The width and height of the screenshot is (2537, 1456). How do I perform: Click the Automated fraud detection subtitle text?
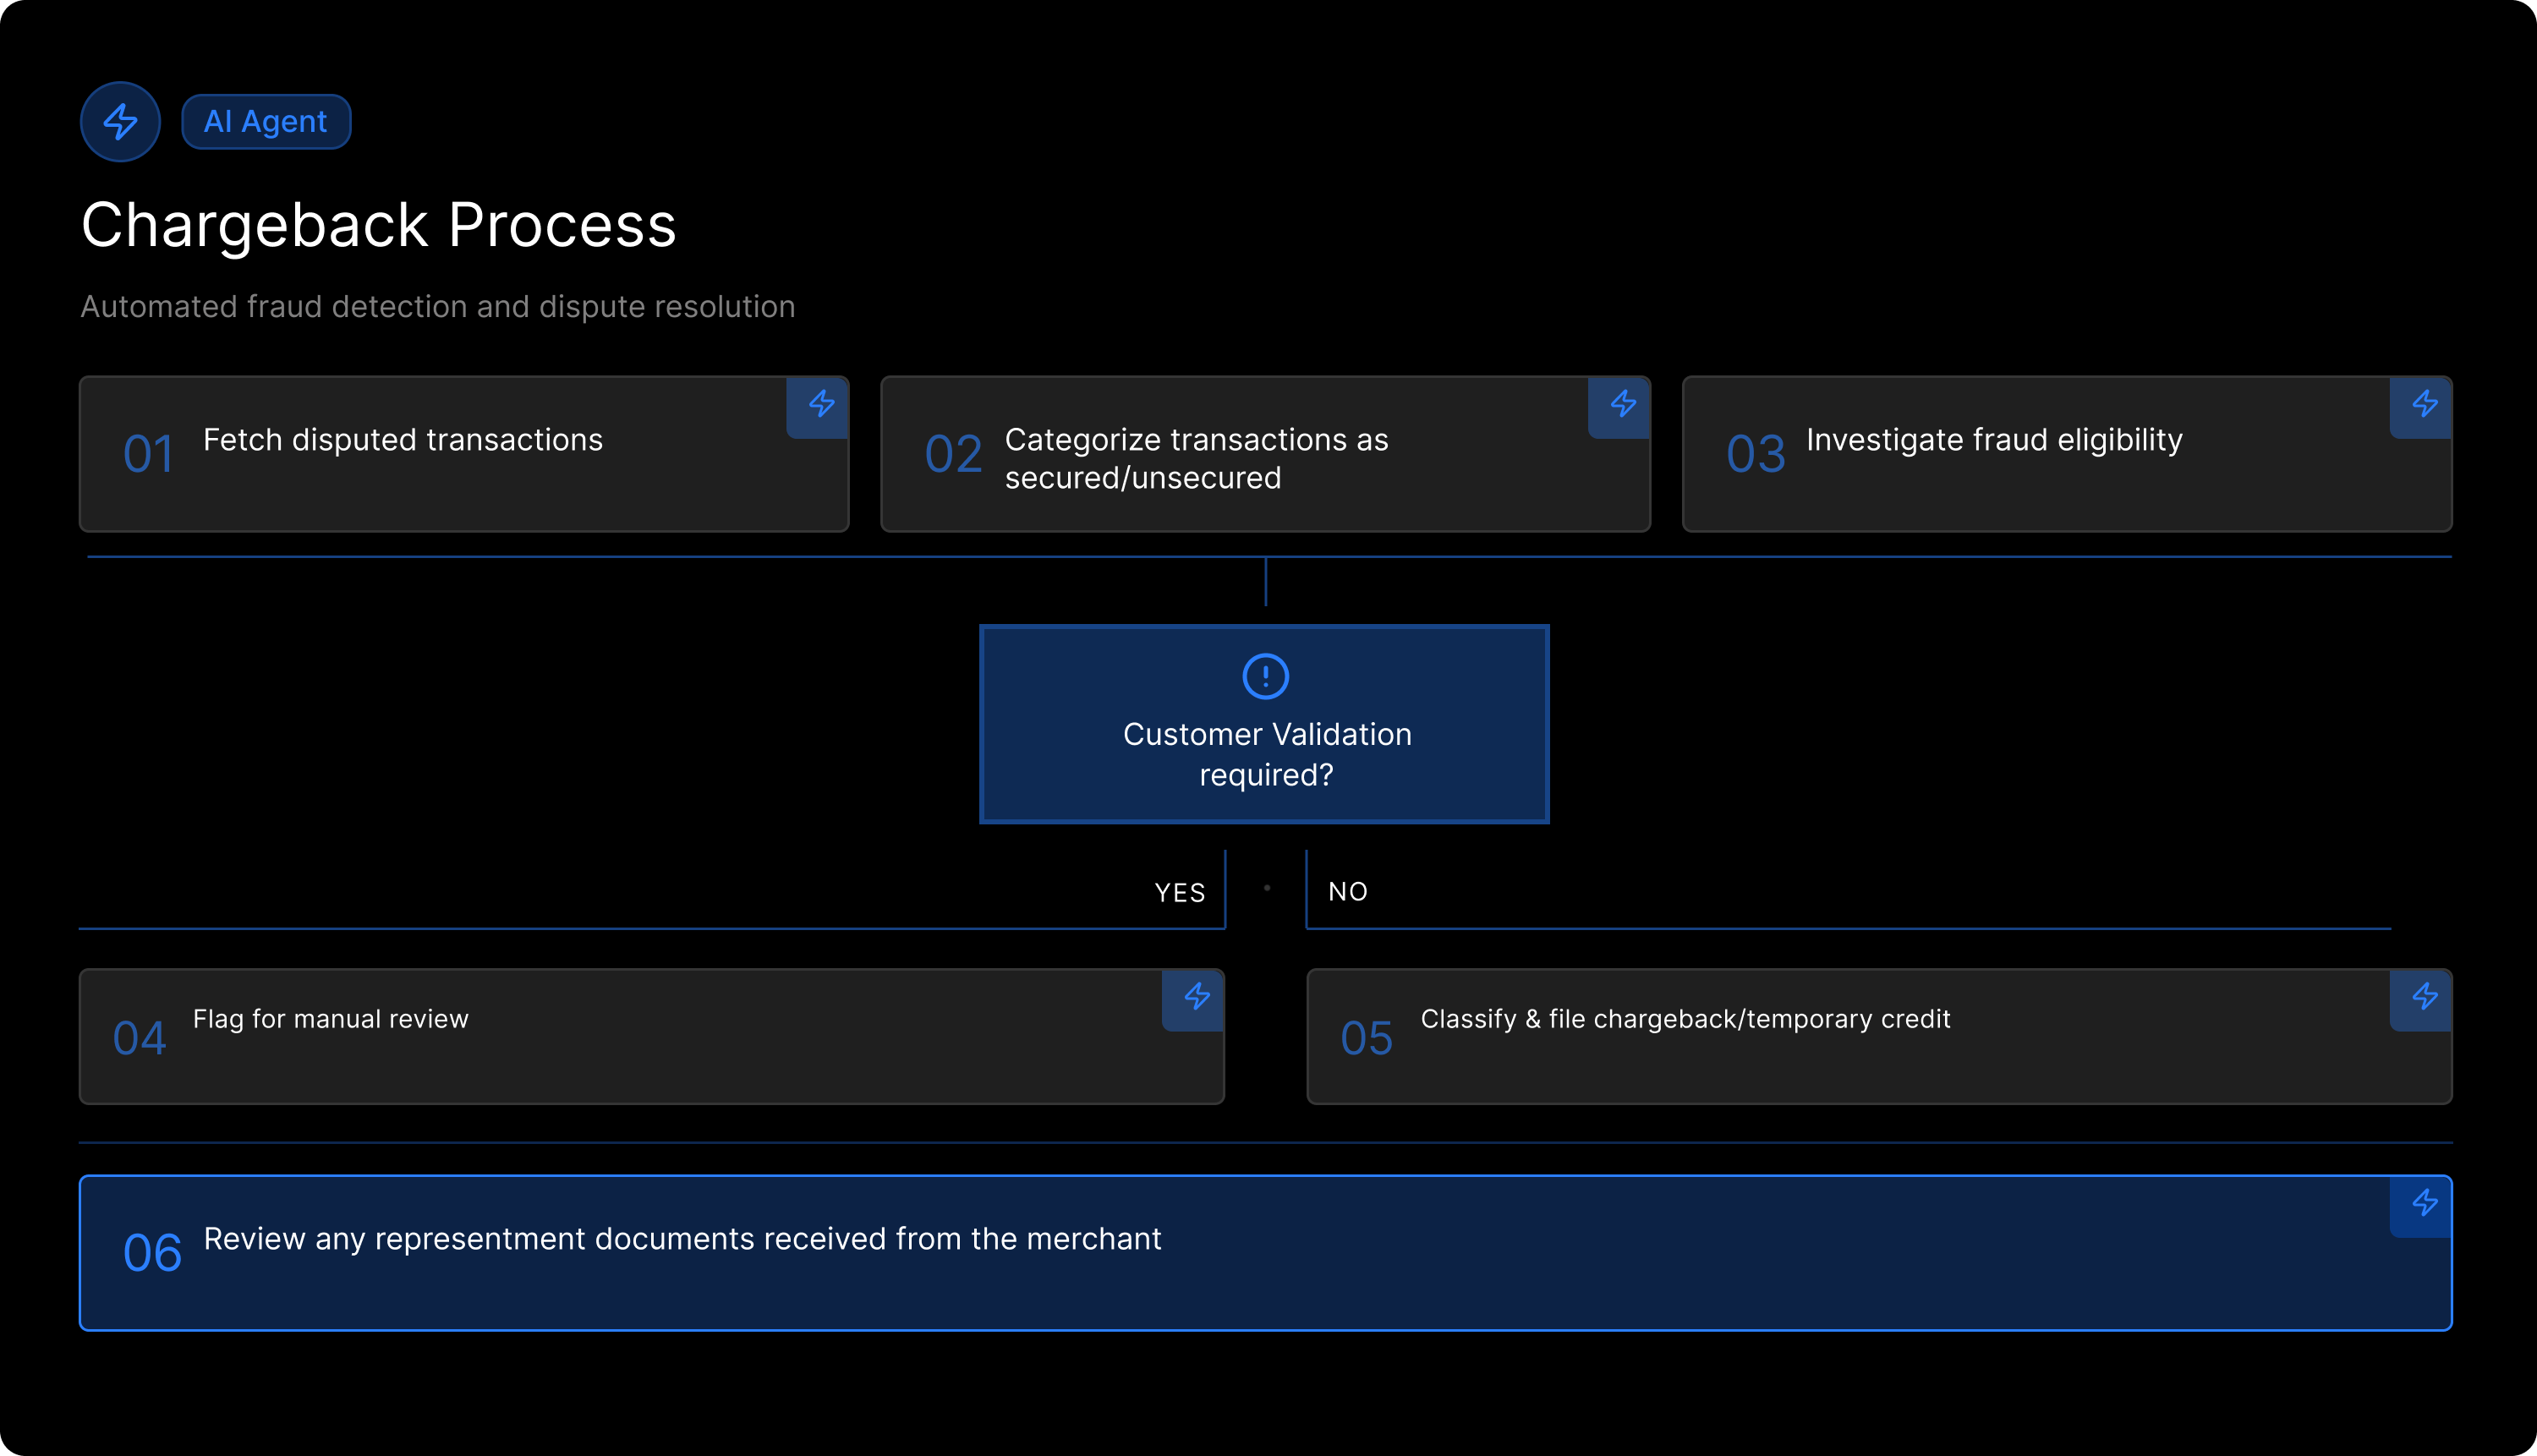[x=437, y=306]
